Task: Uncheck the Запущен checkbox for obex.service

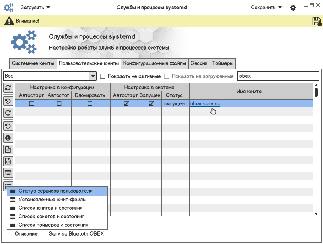Action: (151, 104)
